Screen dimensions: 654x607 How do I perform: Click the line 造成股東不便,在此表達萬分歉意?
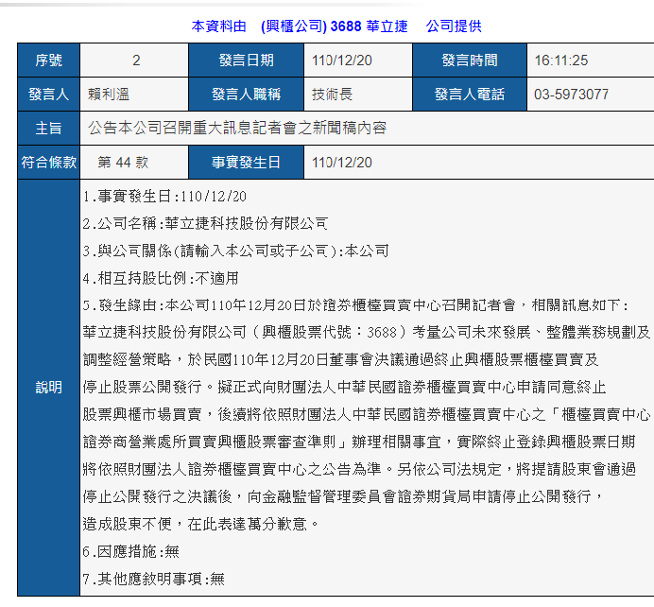[x=200, y=524]
